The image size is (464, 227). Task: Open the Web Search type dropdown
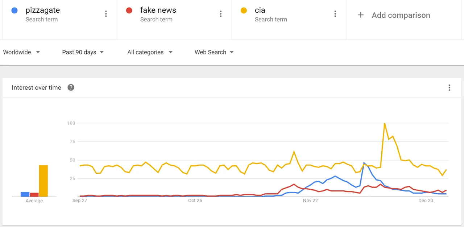pyautogui.click(x=214, y=52)
